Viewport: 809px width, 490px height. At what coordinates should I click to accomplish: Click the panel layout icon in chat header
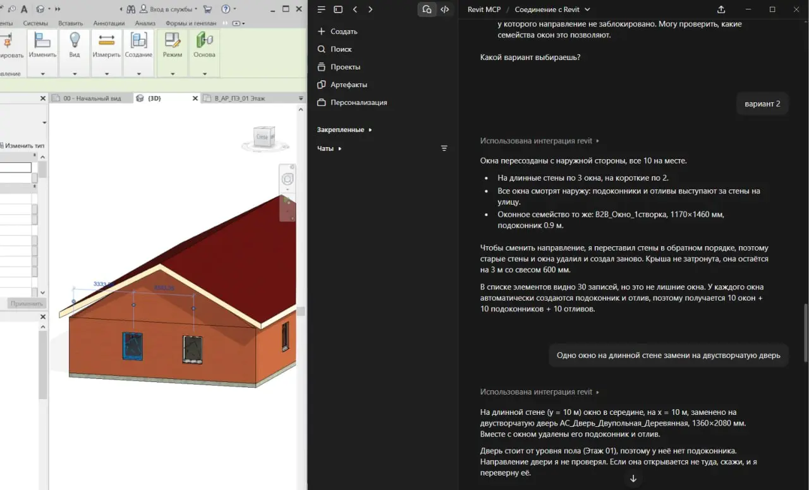[x=338, y=9]
